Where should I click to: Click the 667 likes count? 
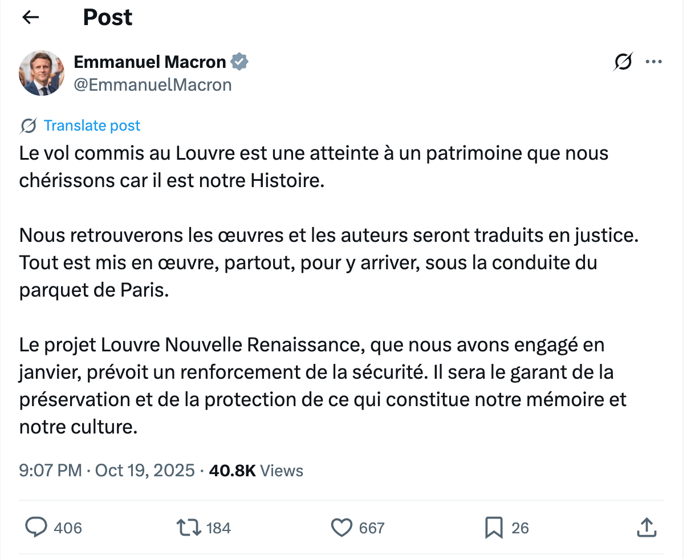(x=372, y=528)
